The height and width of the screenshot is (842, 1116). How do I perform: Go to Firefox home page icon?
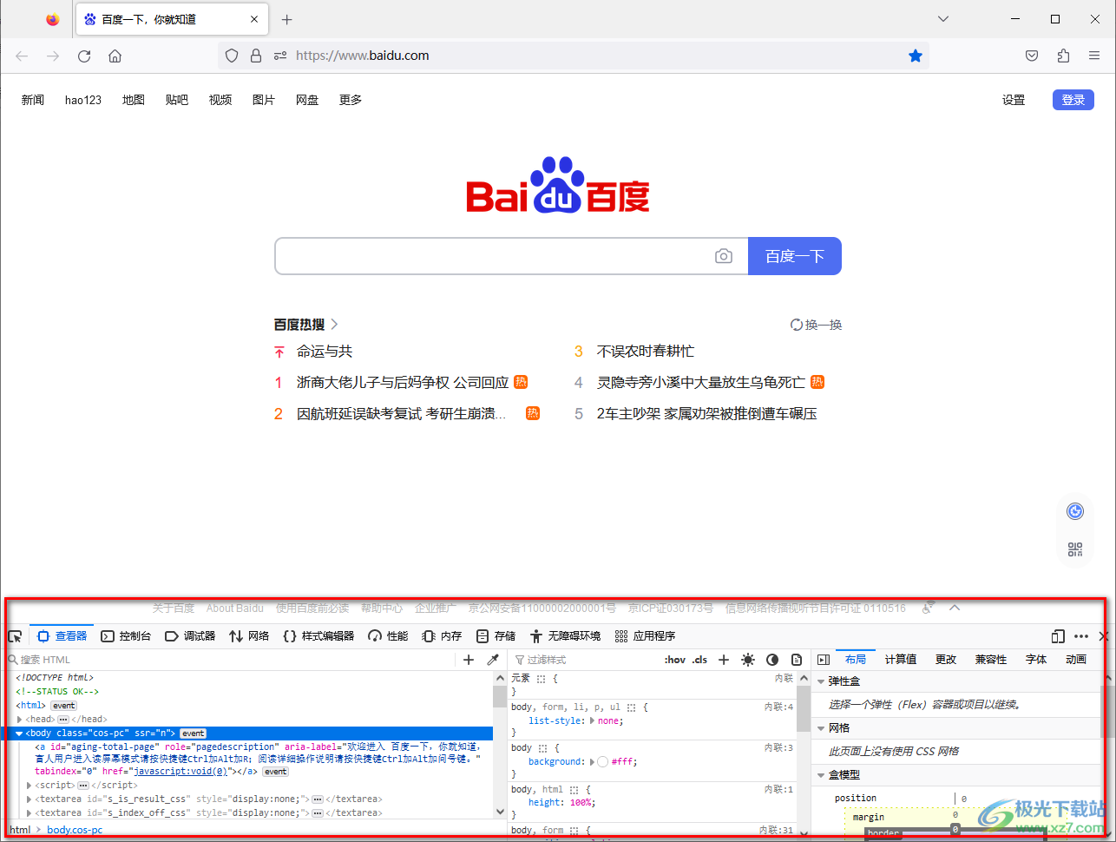click(115, 56)
